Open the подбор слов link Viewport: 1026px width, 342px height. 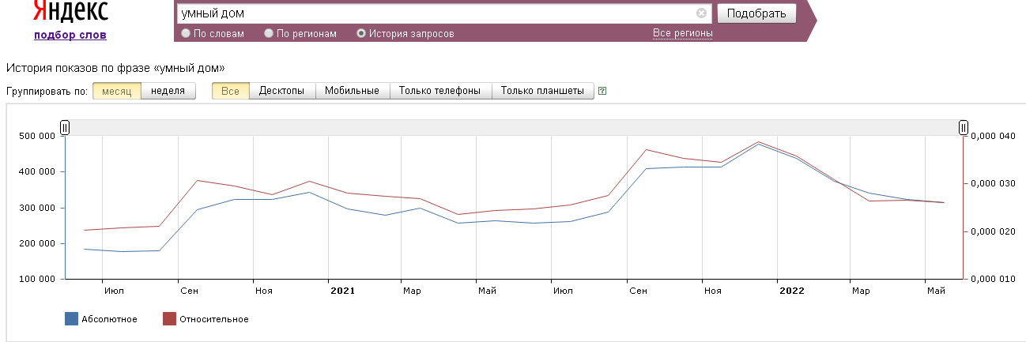(70, 35)
